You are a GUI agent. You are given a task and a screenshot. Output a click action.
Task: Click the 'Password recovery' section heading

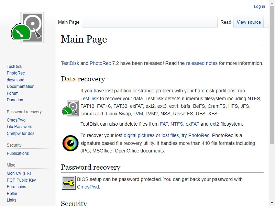pyautogui.click(x=91, y=167)
